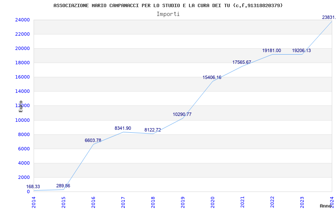The width and height of the screenshot is (336, 210).
Task: Select the data label 19206.13
Action: point(301,50)
